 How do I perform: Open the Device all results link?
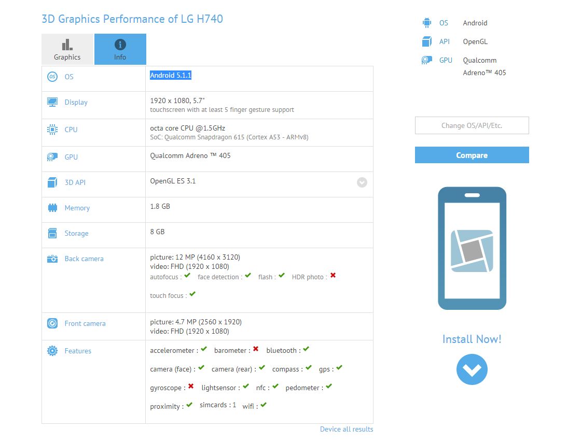point(347,429)
